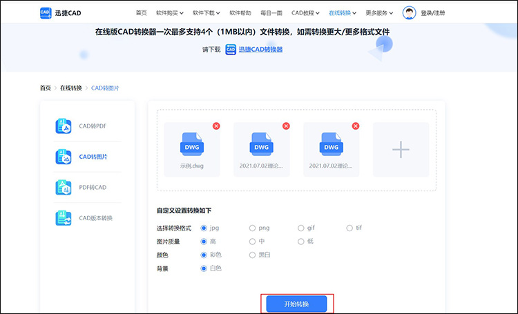This screenshot has width=518, height=314.
Task: Open 每日一图 menu item
Action: (x=271, y=13)
